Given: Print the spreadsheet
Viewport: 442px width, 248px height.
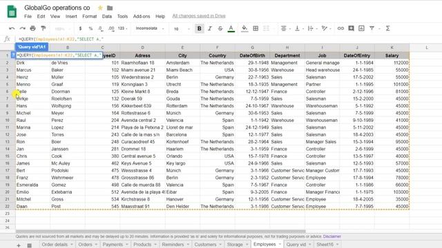Looking at the screenshot, I should (32, 28).
